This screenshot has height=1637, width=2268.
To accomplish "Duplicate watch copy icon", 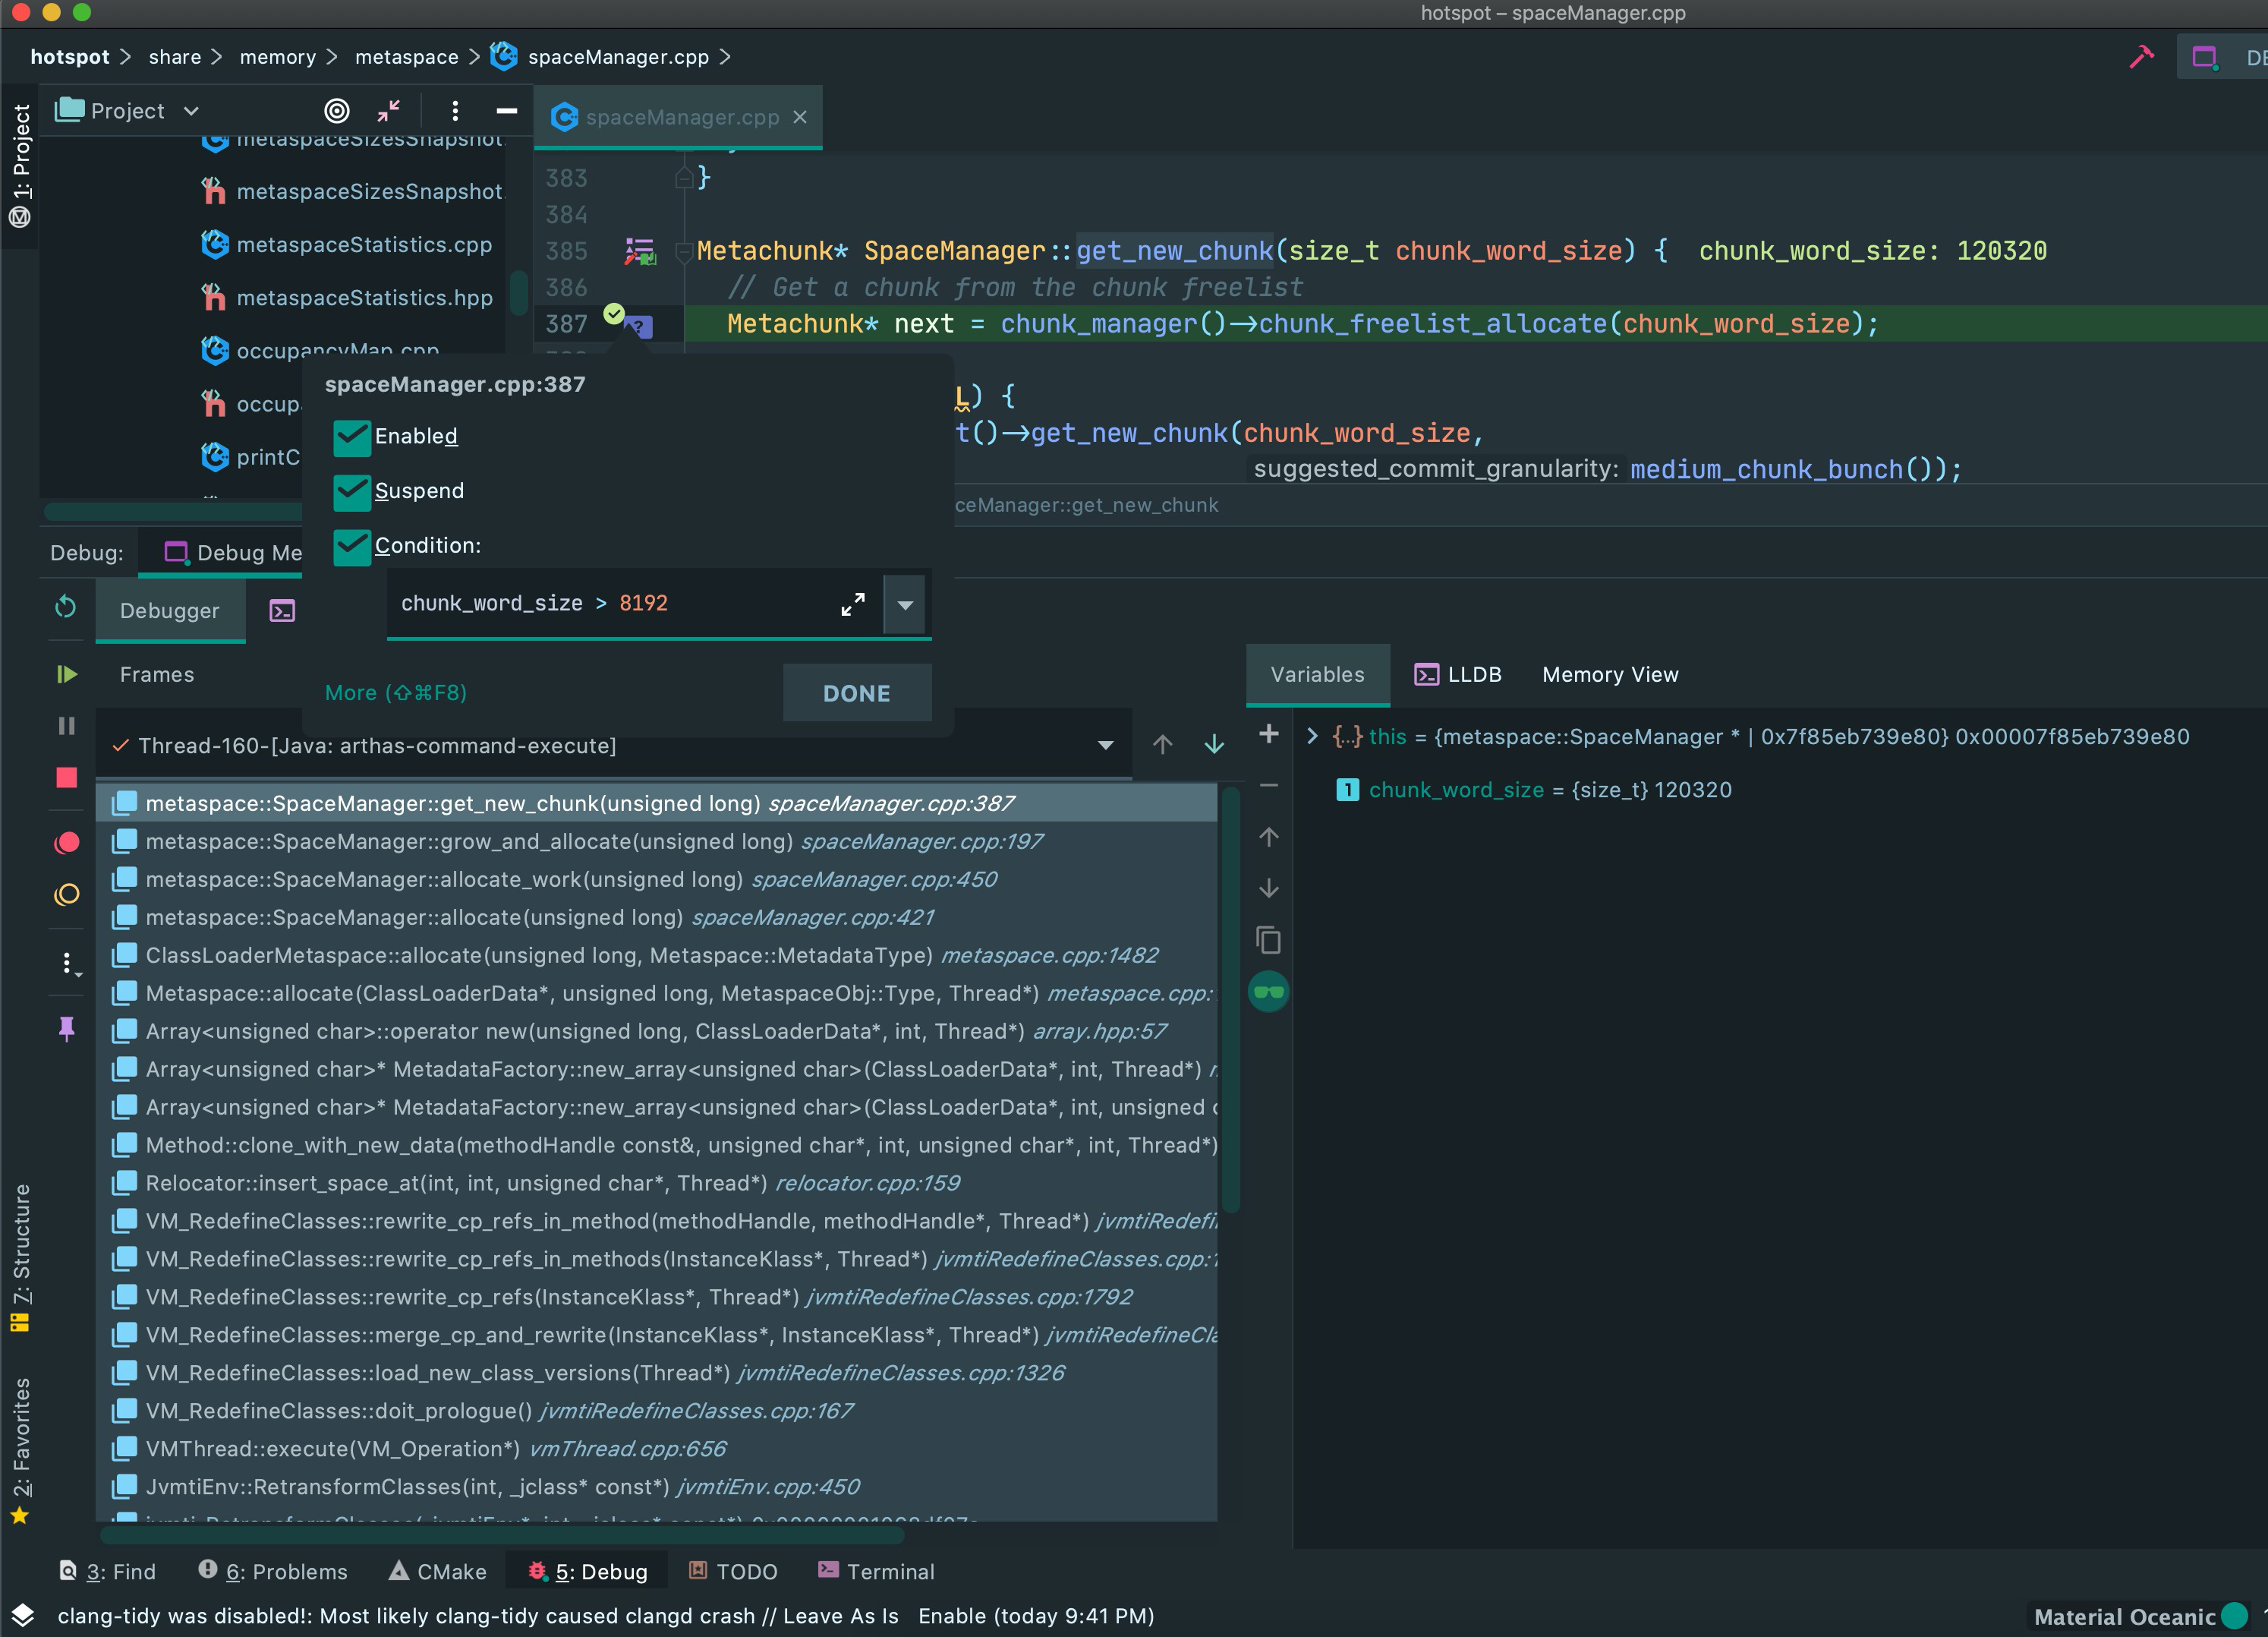I will (1268, 941).
